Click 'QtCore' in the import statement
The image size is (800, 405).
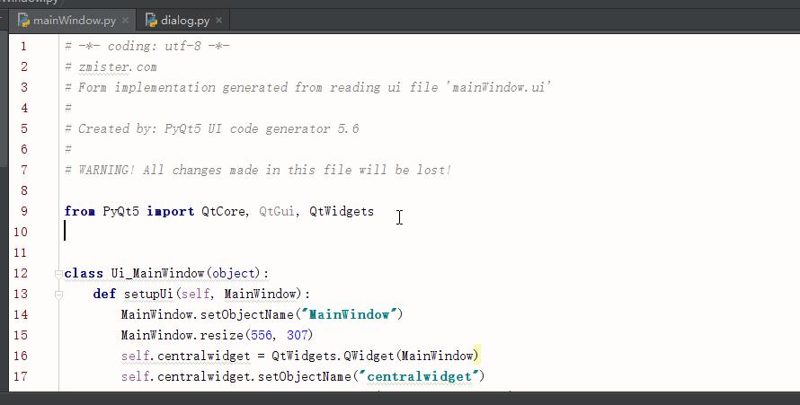[x=223, y=211]
